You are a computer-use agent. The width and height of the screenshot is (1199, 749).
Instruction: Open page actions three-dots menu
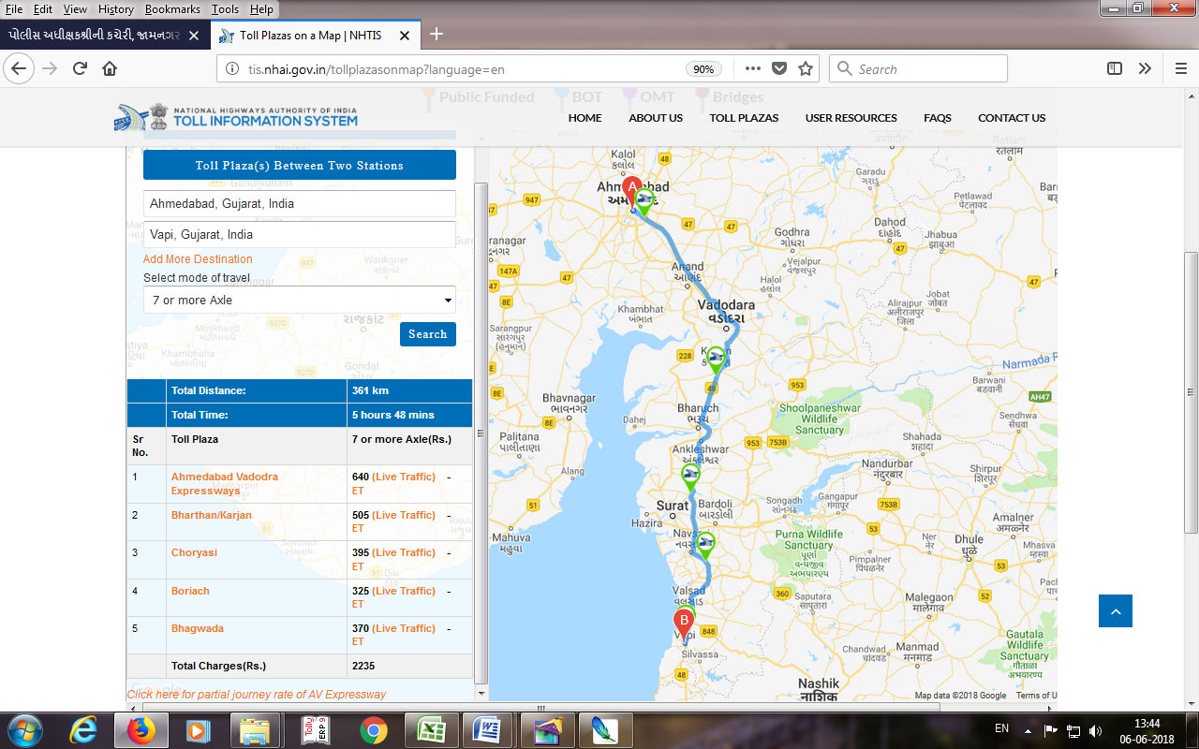(x=752, y=68)
